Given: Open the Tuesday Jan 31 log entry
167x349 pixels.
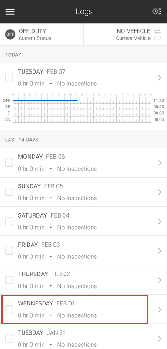Looking at the screenshot, I should (x=83, y=338).
